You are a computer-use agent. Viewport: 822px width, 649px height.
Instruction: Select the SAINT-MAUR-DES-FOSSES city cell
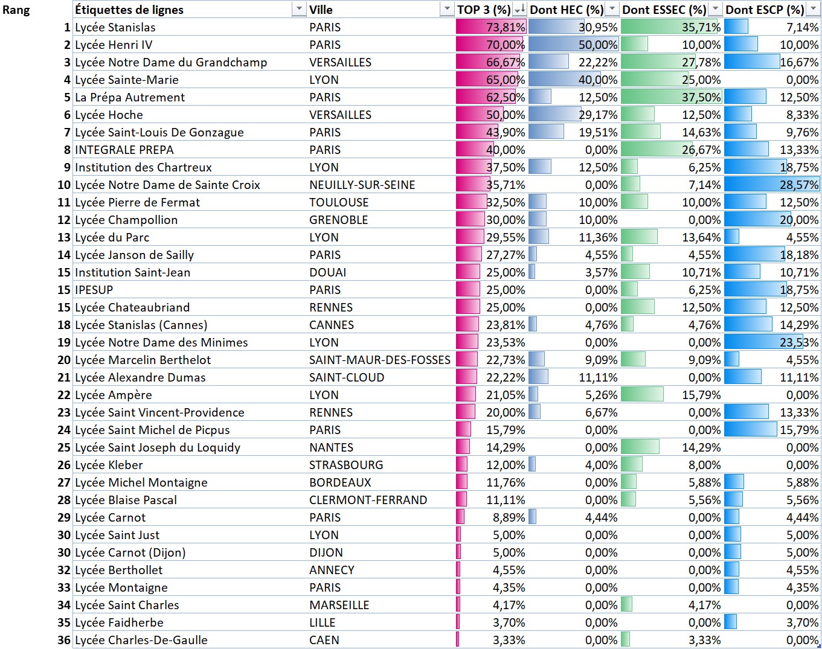point(379,360)
